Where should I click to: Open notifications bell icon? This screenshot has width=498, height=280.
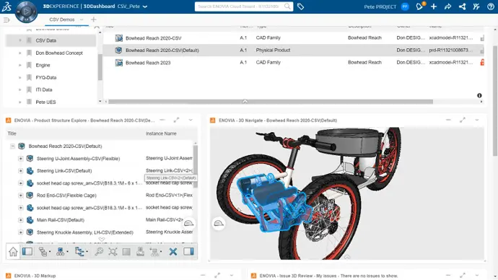point(419,6)
